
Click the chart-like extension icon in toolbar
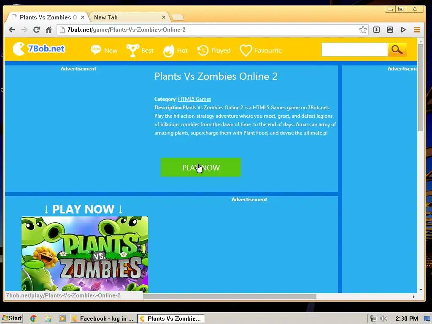[x=390, y=30]
